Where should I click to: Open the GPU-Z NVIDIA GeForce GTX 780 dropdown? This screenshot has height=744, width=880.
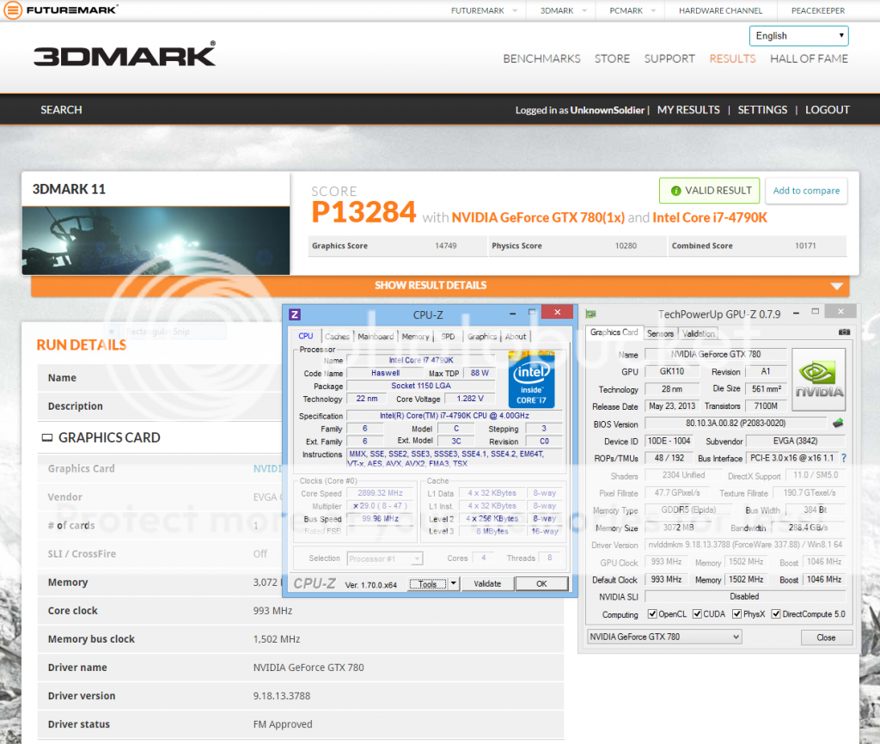pos(664,637)
